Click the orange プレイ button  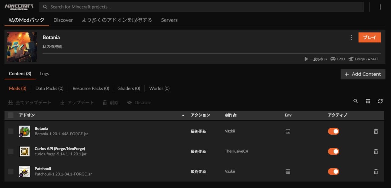tap(370, 37)
